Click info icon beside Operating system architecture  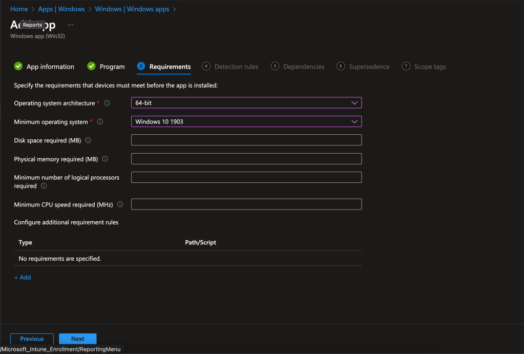(x=107, y=103)
